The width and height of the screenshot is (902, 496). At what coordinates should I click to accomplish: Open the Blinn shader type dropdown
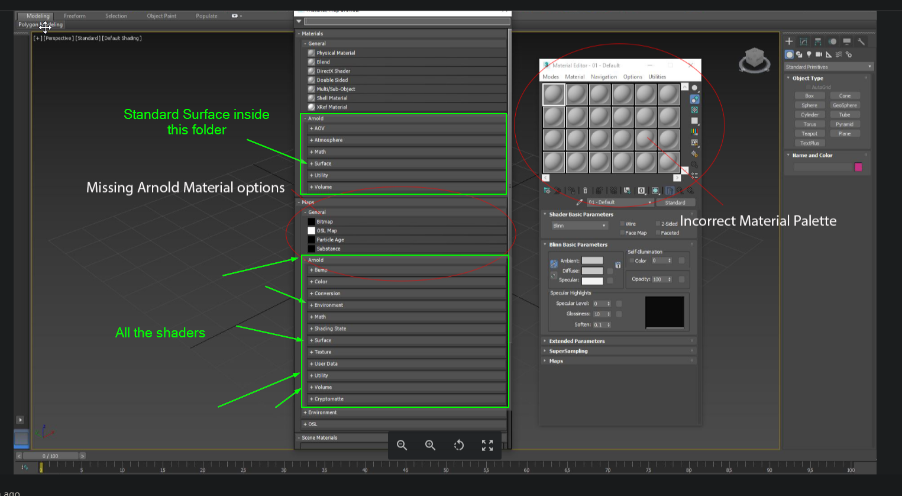[579, 226]
